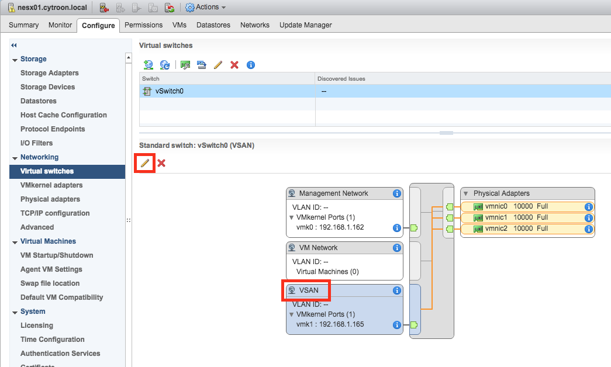611x367 pixels.
Task: Sort by Discovered Issues column header
Action: click(463, 79)
